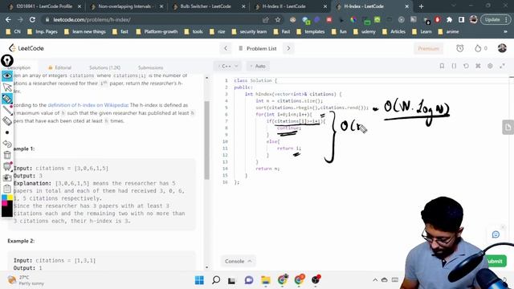Pick the yellow color swatch
The height and width of the screenshot is (289, 514).
[x=10, y=197]
